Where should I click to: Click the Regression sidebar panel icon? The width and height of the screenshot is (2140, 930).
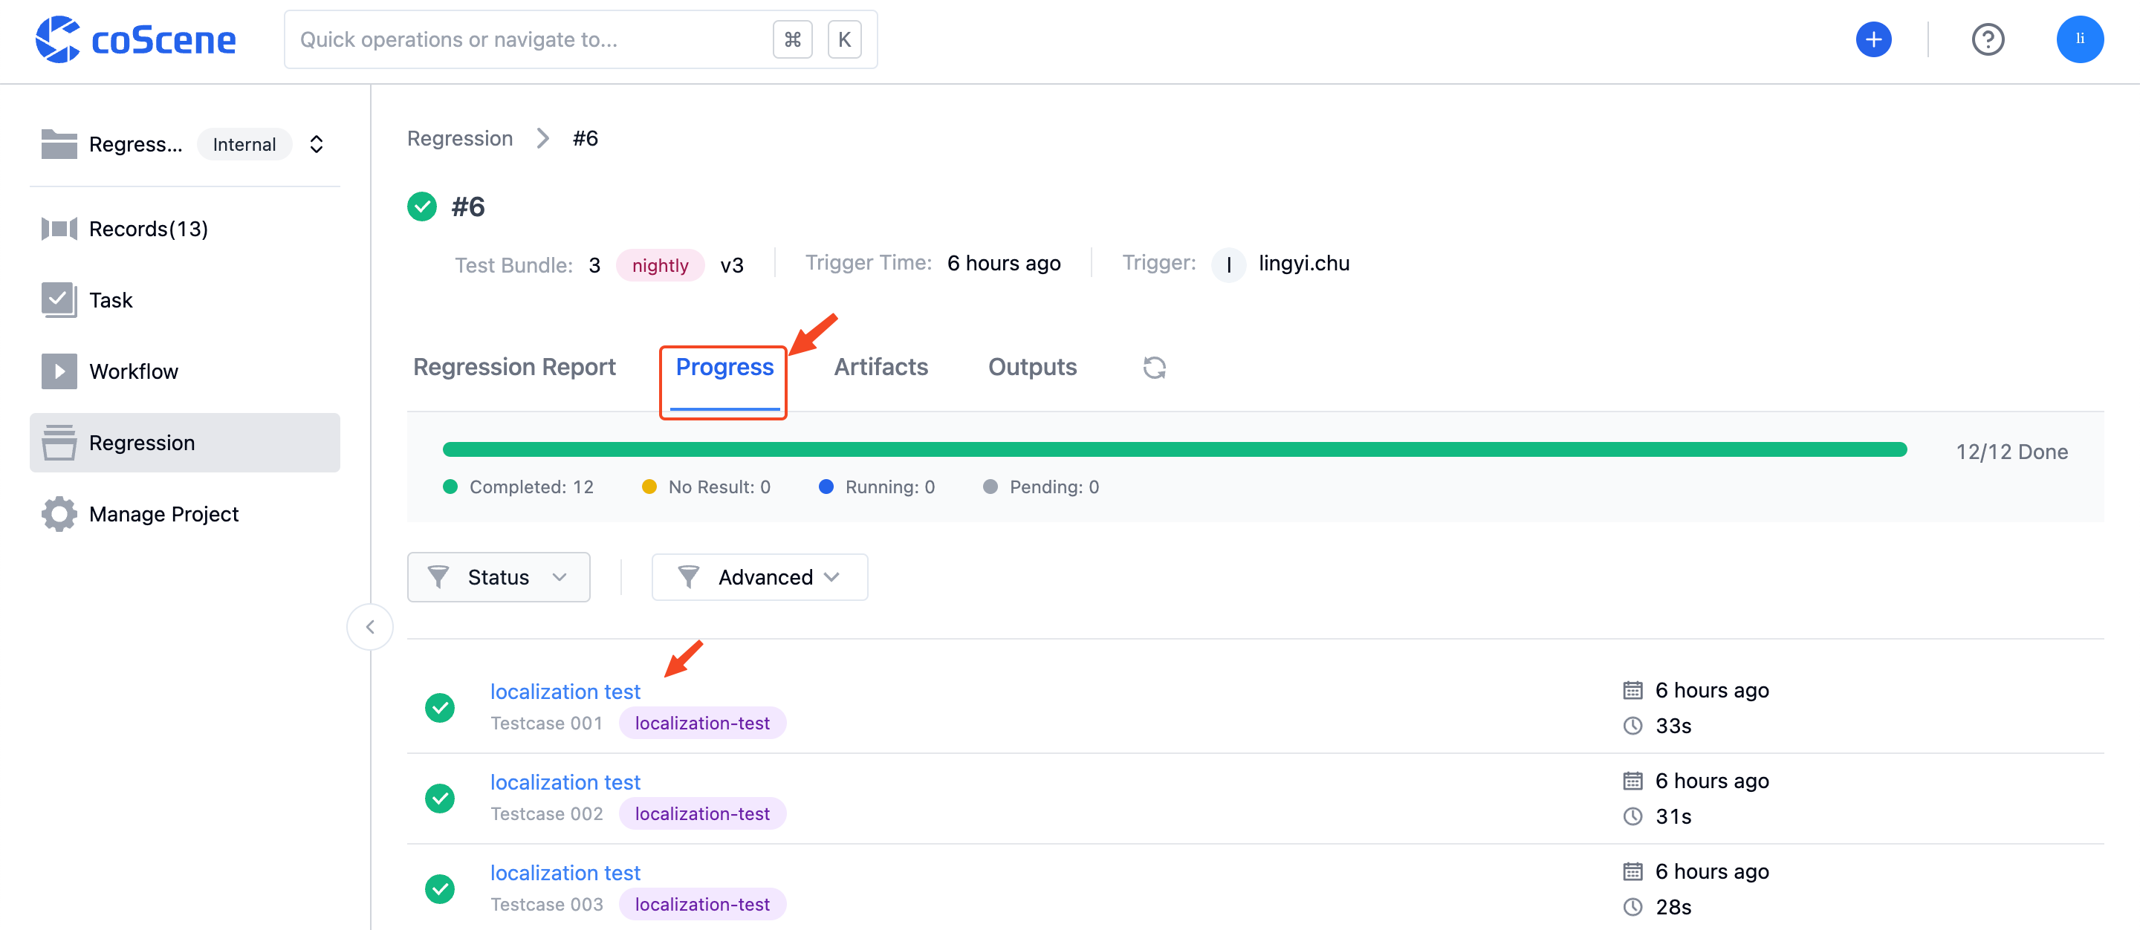click(59, 442)
